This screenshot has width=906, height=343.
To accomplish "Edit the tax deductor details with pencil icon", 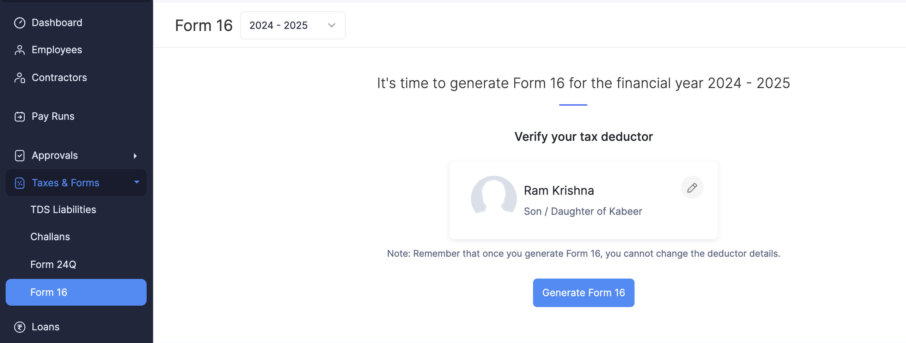I will pos(692,187).
